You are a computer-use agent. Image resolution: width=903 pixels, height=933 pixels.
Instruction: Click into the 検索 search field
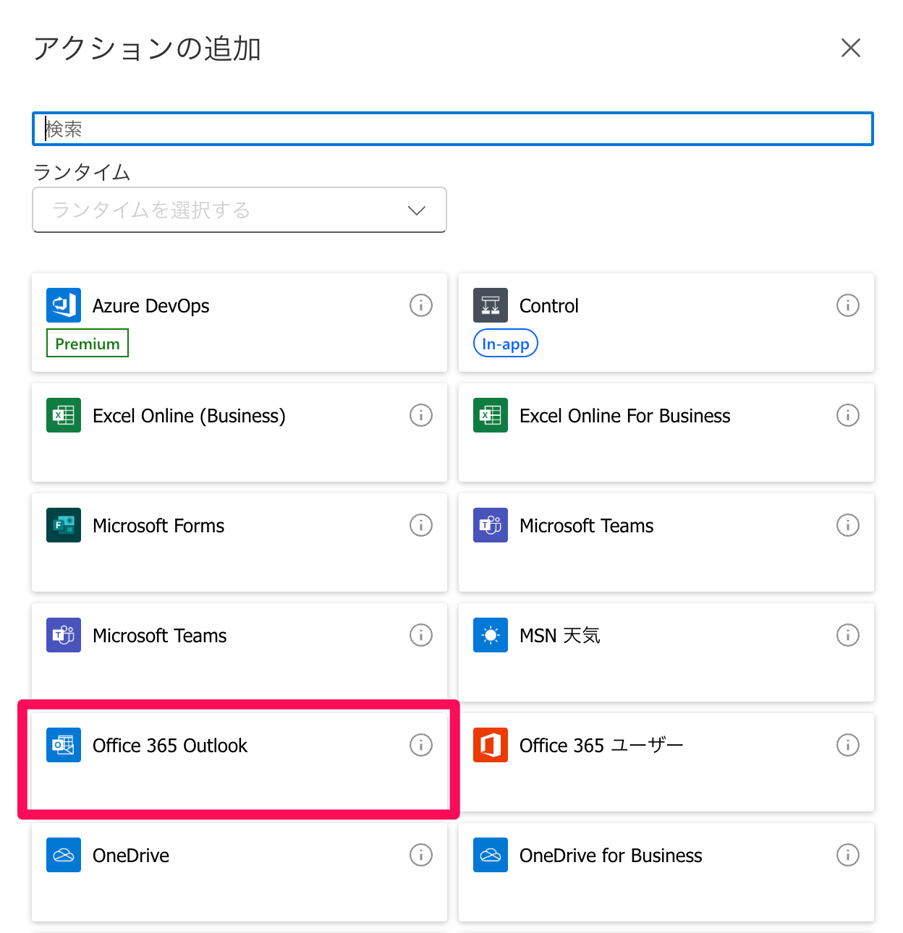(453, 129)
